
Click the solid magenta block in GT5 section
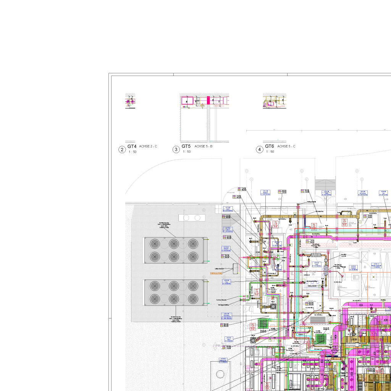tap(208, 100)
